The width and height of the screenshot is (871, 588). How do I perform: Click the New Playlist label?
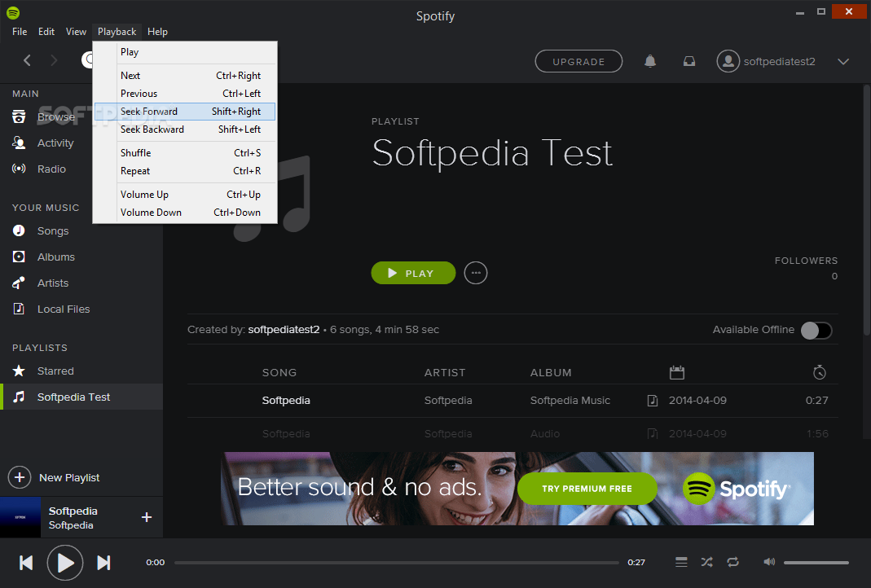click(x=69, y=477)
